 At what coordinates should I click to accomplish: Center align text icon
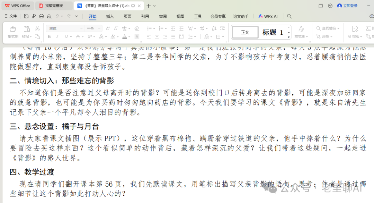[x=157, y=36]
